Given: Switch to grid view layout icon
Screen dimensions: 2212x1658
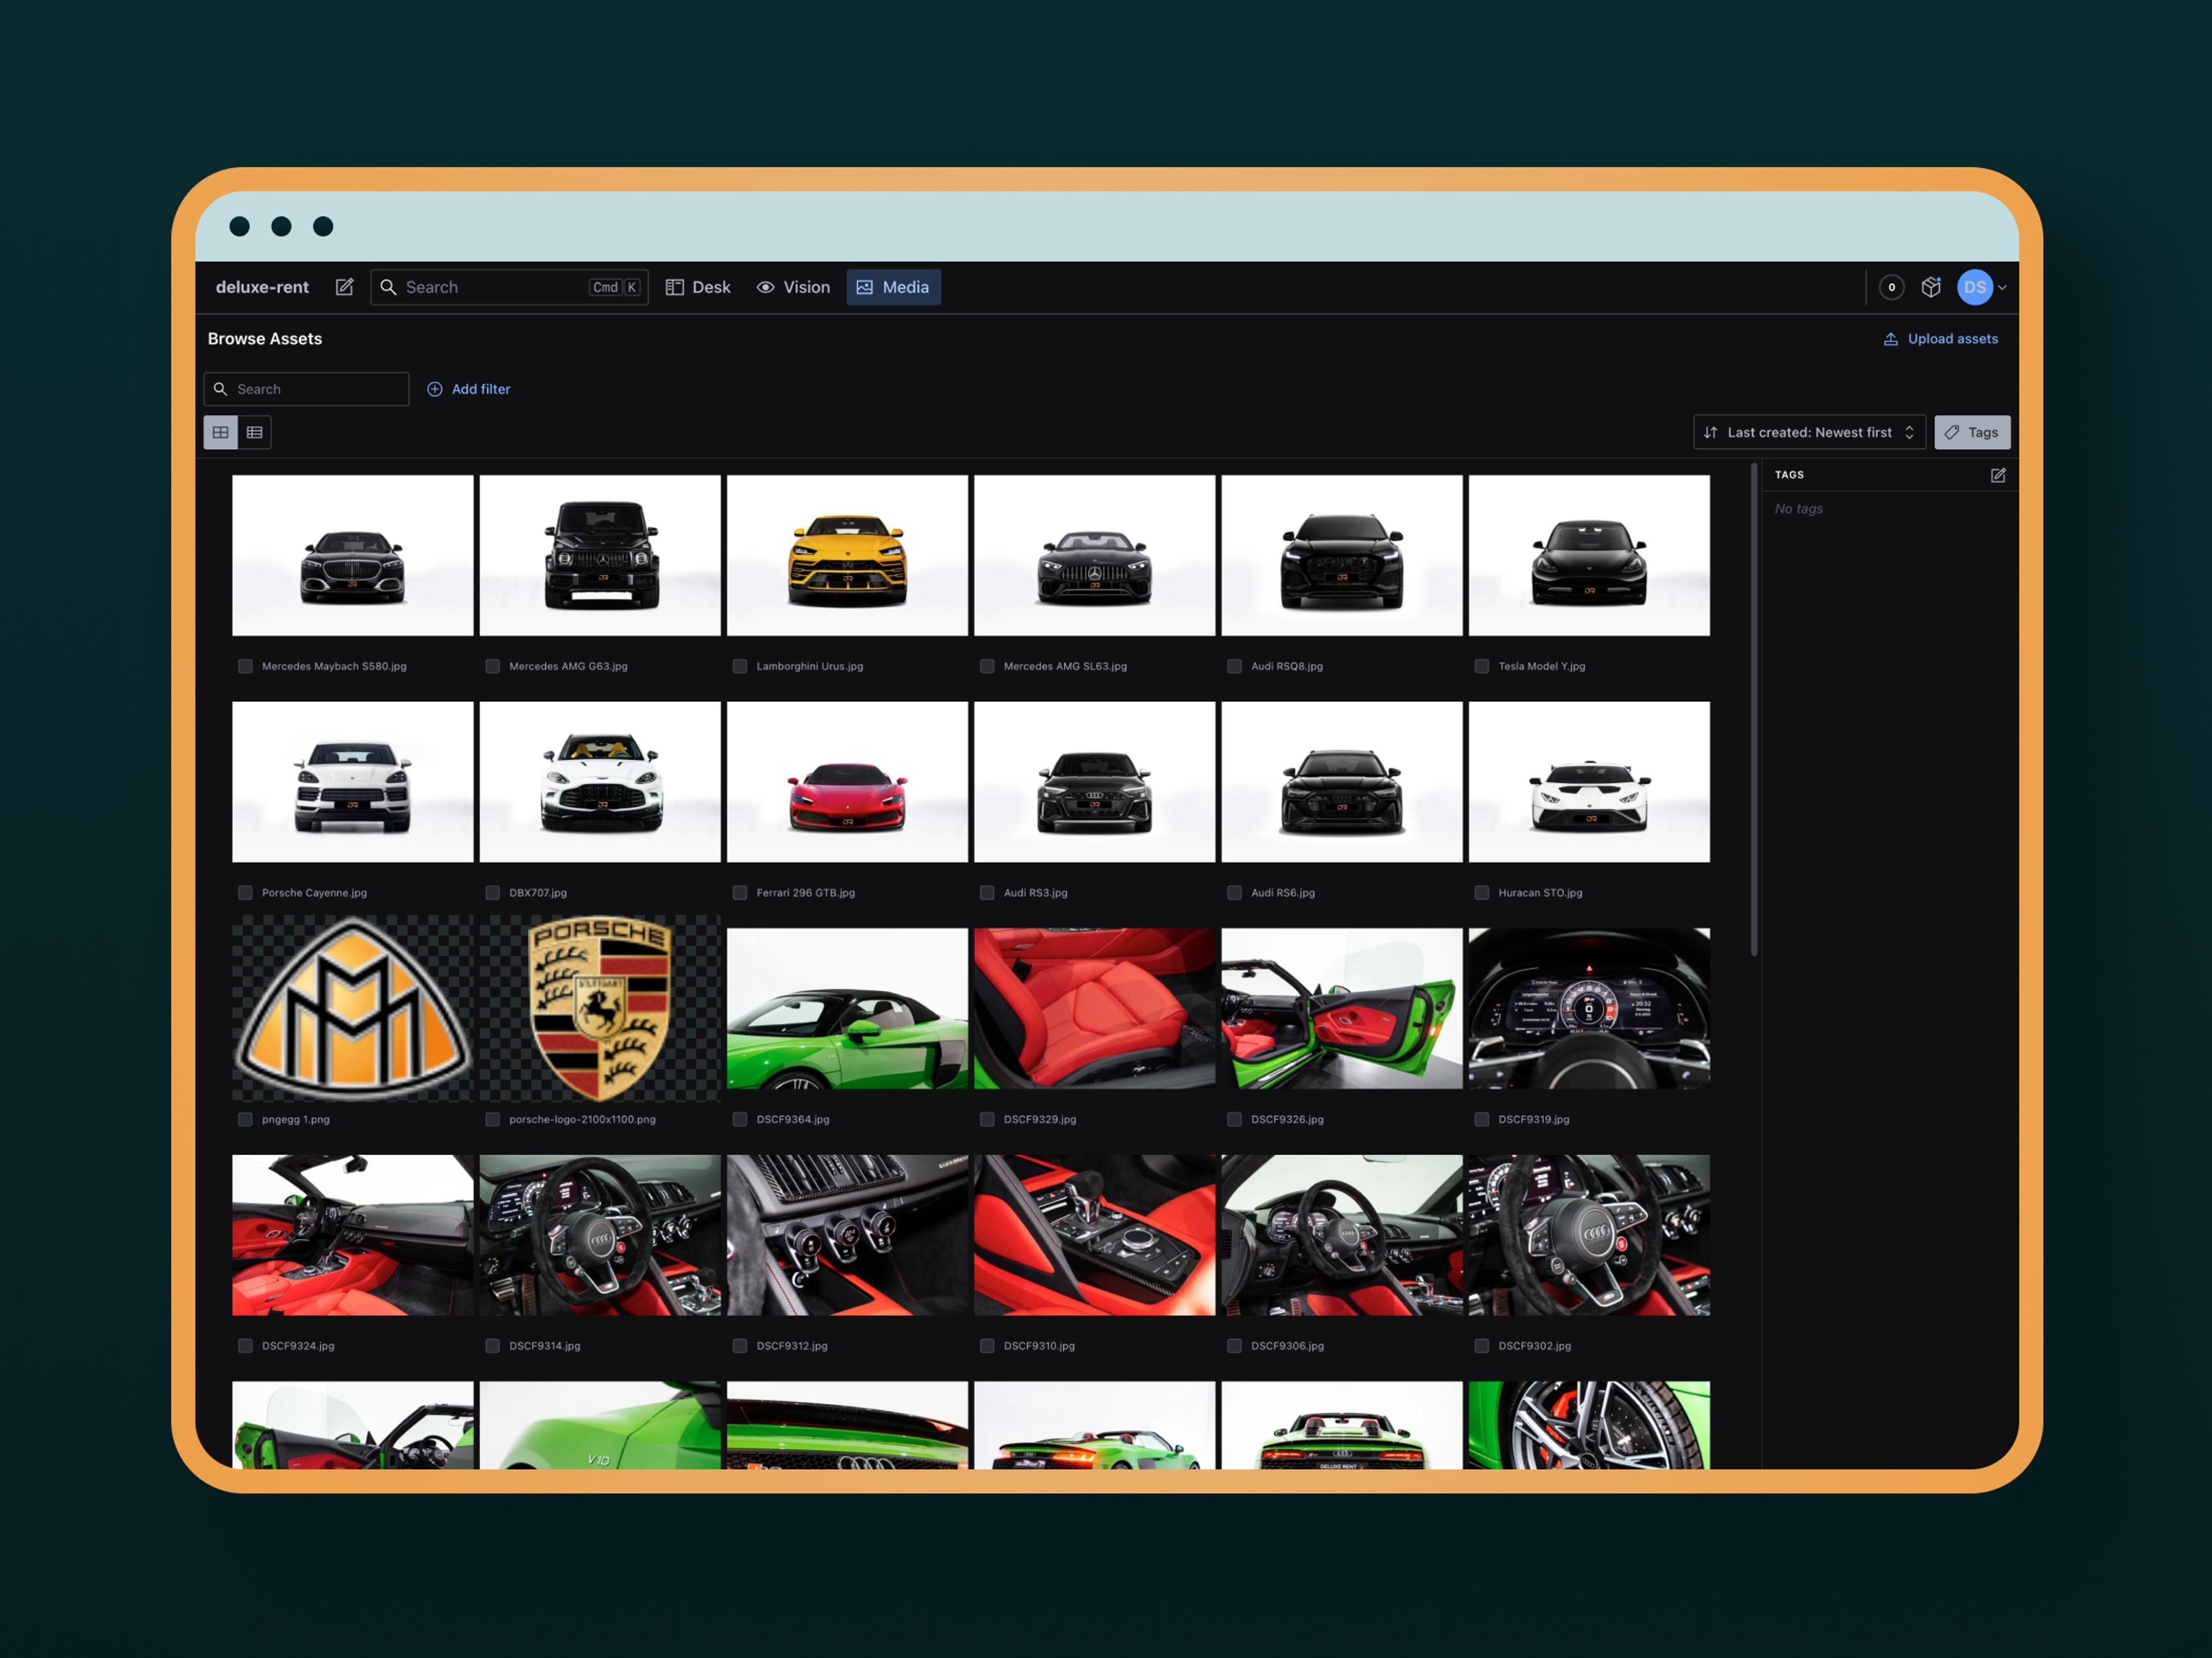Looking at the screenshot, I should (221, 432).
